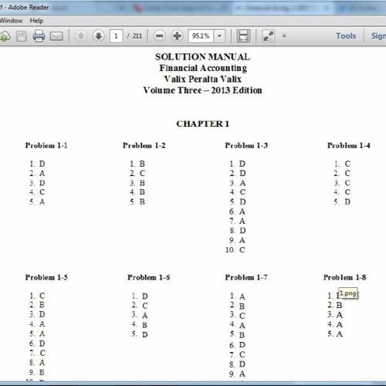Click the Problem 1-3 heading
The height and width of the screenshot is (386, 386).
tap(246, 146)
